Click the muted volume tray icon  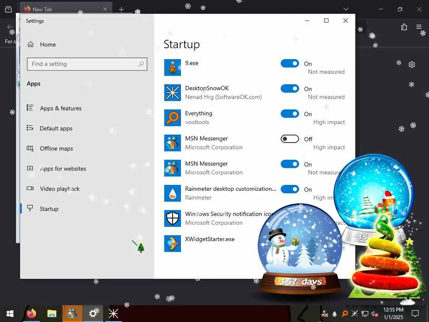(x=375, y=314)
